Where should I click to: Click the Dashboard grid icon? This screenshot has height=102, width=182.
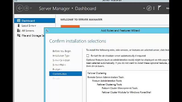point(18,21)
